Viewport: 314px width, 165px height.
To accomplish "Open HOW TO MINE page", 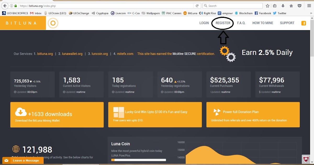I will pos(263,23).
